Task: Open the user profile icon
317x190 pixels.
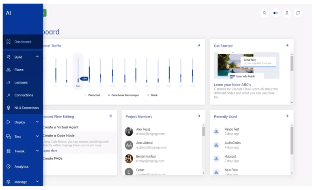Action: click(287, 13)
